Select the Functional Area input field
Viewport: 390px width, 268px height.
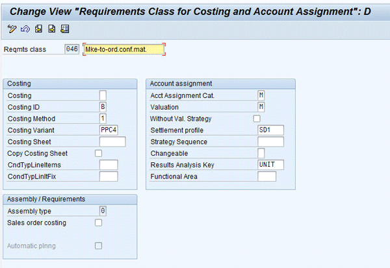266,177
